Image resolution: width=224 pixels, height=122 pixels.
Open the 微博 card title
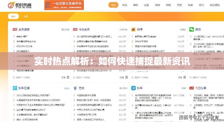pos(140,30)
